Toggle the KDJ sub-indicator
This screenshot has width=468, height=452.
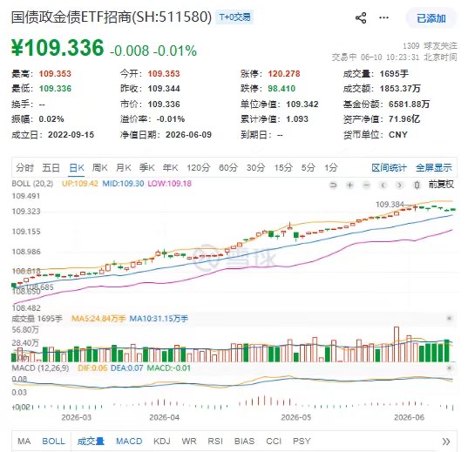click(162, 441)
